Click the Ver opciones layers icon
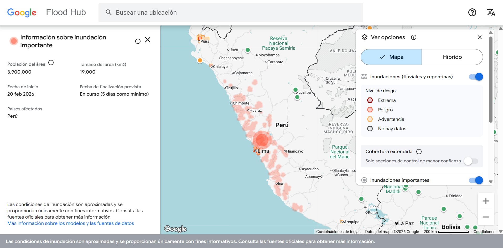The height and width of the screenshot is (248, 503). tap(365, 37)
